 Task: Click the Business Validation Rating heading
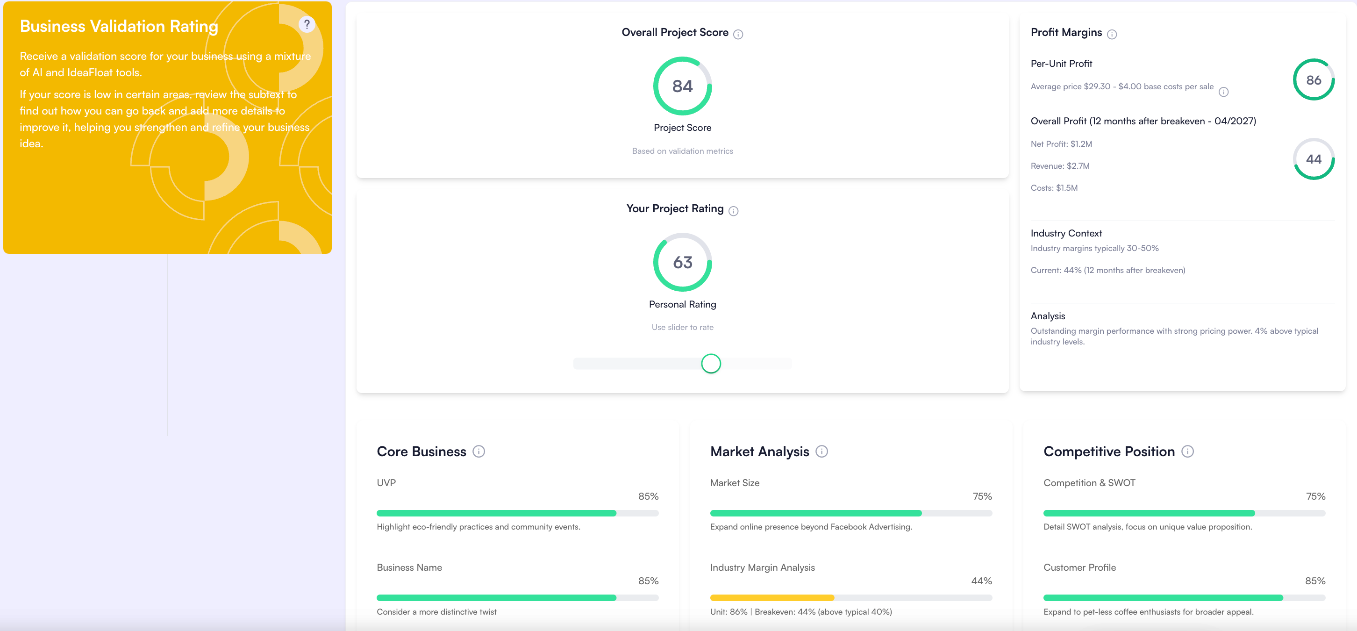(x=119, y=26)
